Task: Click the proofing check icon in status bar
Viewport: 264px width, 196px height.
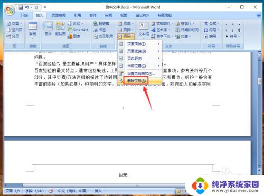Action: (51, 191)
